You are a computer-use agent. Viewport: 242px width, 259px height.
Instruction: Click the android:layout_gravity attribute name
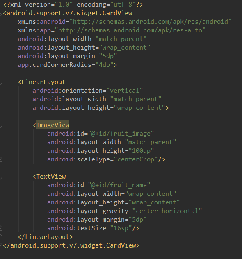click(x=88, y=211)
